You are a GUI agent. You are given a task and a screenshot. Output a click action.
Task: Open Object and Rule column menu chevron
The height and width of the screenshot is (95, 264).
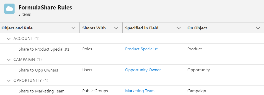(x=73, y=28)
